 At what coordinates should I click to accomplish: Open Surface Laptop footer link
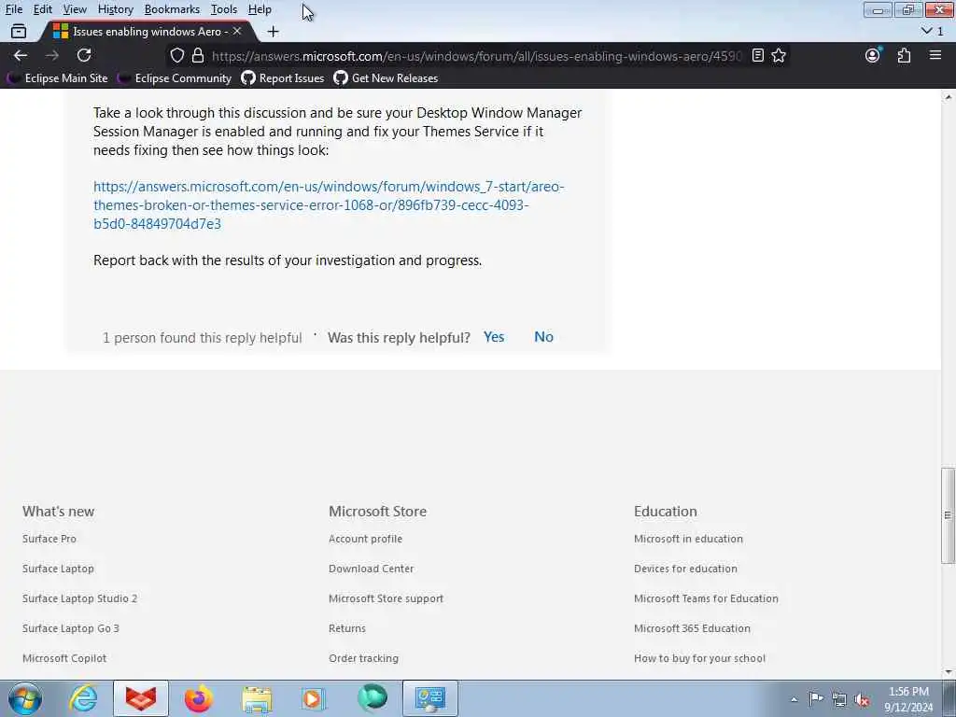(58, 569)
